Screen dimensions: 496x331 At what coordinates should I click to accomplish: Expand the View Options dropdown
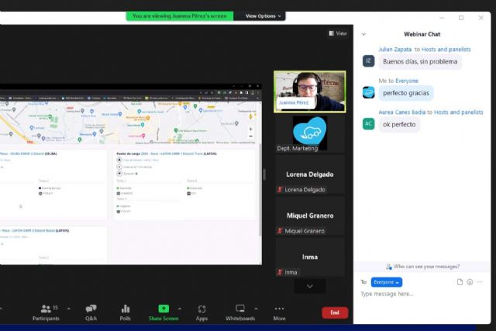coord(264,16)
